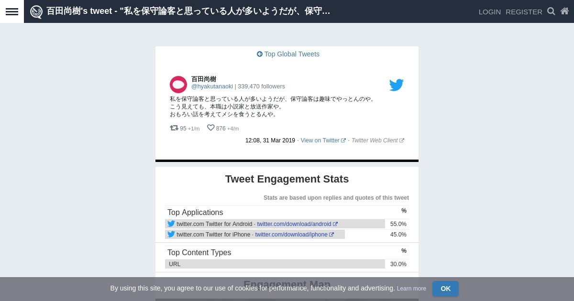574x301 pixels.
Task: Open twitter.com/download/iphone link
Action: (294, 235)
